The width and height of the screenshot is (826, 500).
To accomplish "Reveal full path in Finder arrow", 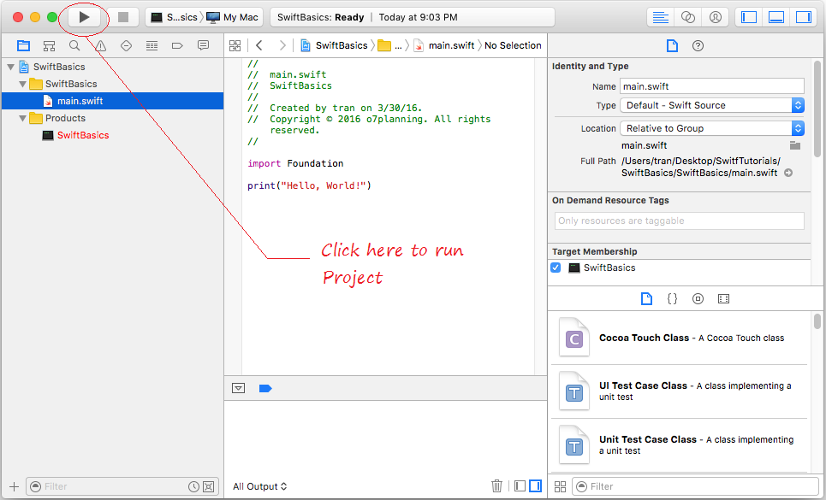I will click(x=788, y=173).
